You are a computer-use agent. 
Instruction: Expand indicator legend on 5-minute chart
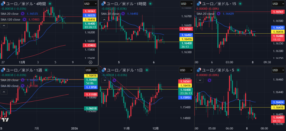coord(200,80)
